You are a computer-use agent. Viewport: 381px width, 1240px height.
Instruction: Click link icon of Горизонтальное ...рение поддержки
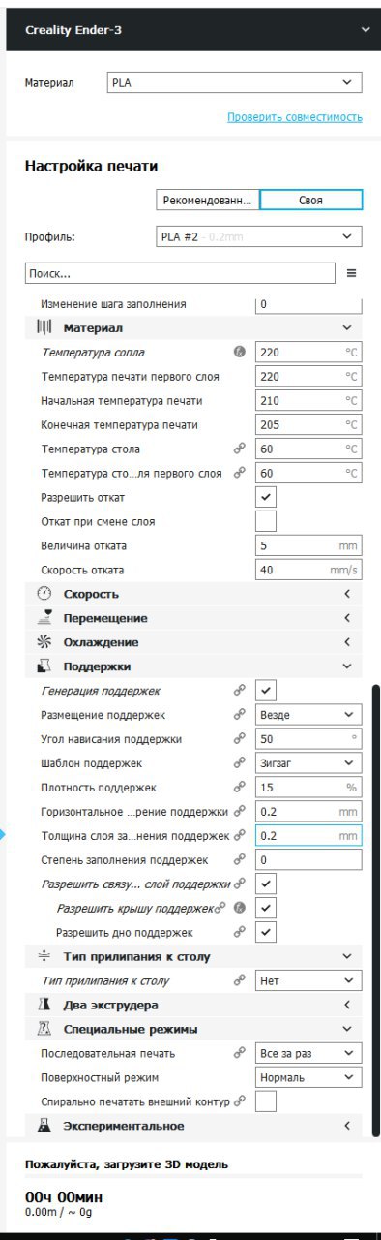(239, 811)
